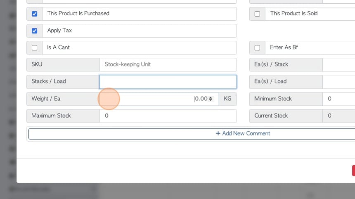Click the Weight / Ea number field
Screen dimensions: 355x199
pyautogui.click(x=159, y=99)
